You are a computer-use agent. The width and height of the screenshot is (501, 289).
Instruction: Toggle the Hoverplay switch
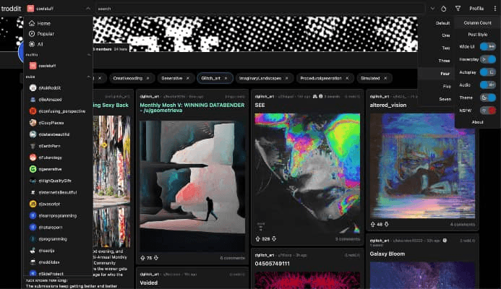pos(488,59)
